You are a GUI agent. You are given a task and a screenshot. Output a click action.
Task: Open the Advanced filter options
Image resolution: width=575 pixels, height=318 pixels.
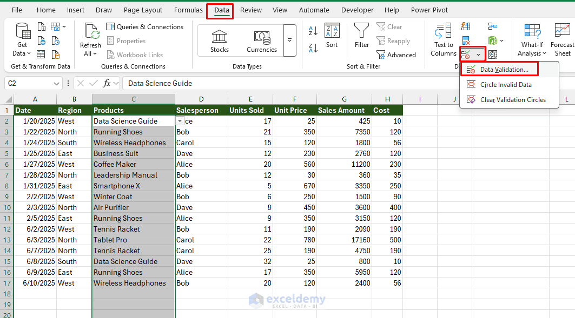[x=396, y=55]
